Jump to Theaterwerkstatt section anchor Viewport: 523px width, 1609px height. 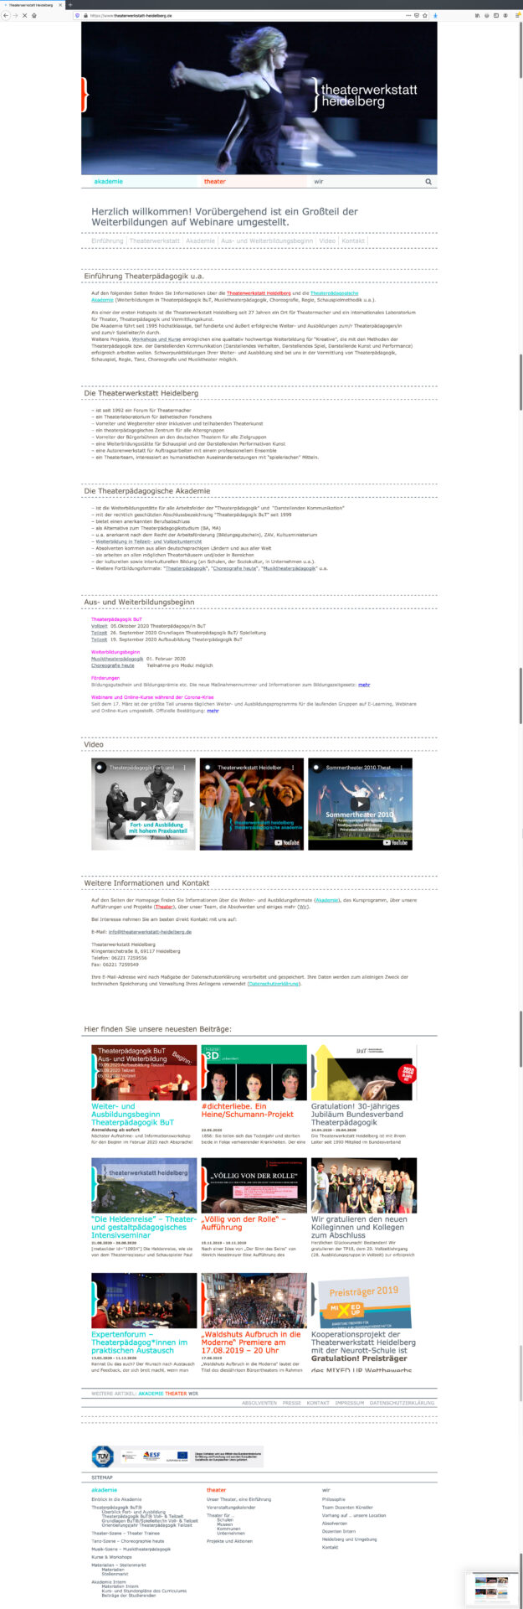[x=154, y=241]
